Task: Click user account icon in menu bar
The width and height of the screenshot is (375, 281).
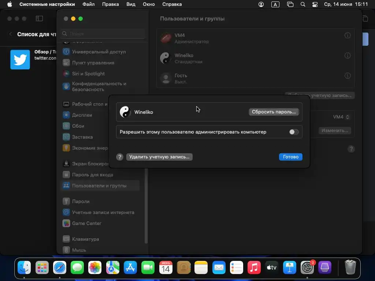Action: [261, 4]
